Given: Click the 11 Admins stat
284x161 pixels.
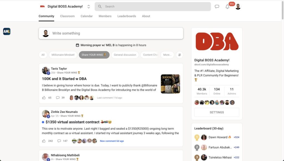Looking at the screenshot, I should click(x=232, y=91).
